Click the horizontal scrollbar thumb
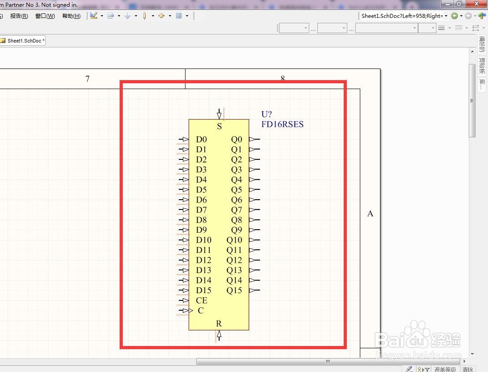The width and height of the screenshot is (488, 372). pos(328,361)
